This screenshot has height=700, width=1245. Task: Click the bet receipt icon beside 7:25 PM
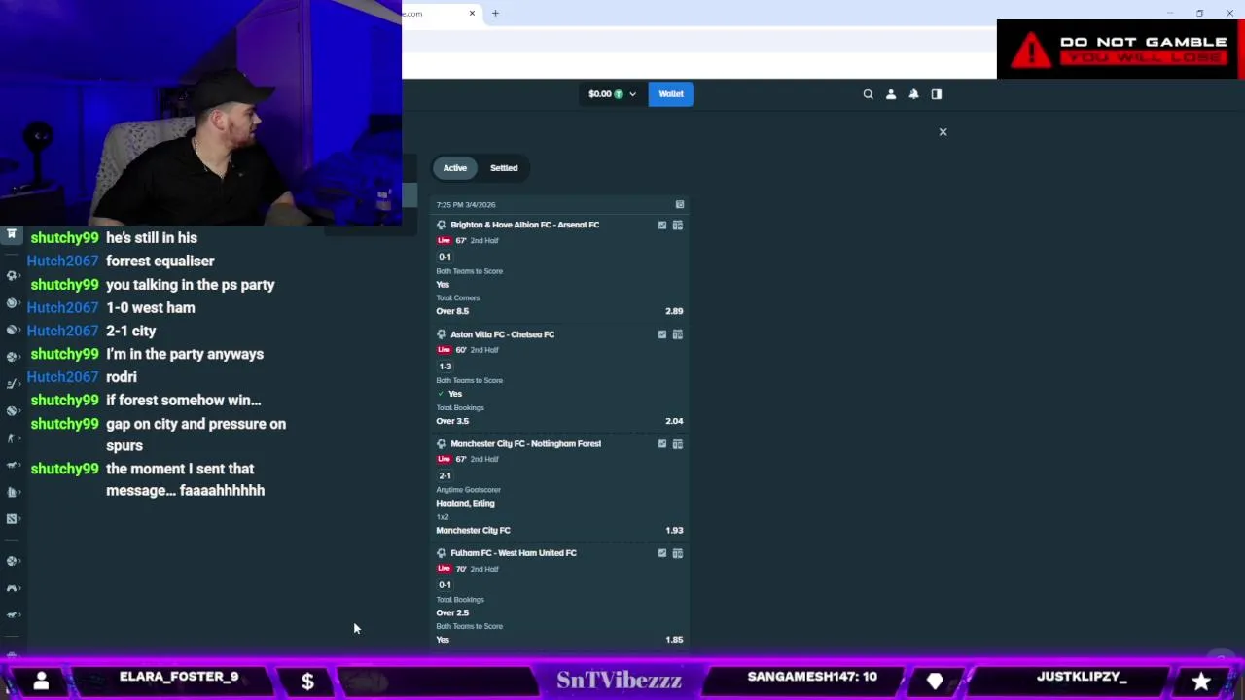click(680, 205)
